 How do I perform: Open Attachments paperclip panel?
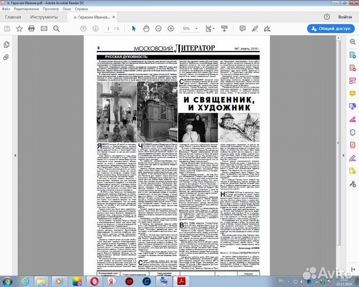point(6,57)
